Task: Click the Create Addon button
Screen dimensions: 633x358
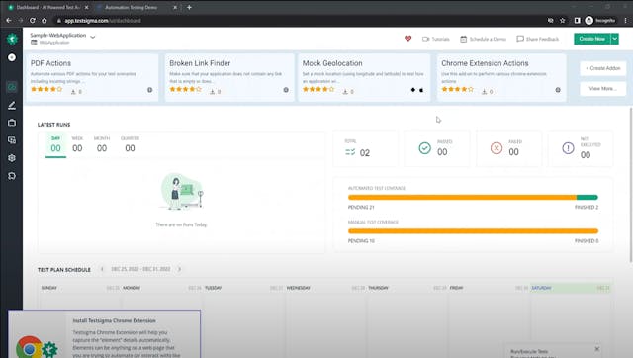Action: coord(603,68)
